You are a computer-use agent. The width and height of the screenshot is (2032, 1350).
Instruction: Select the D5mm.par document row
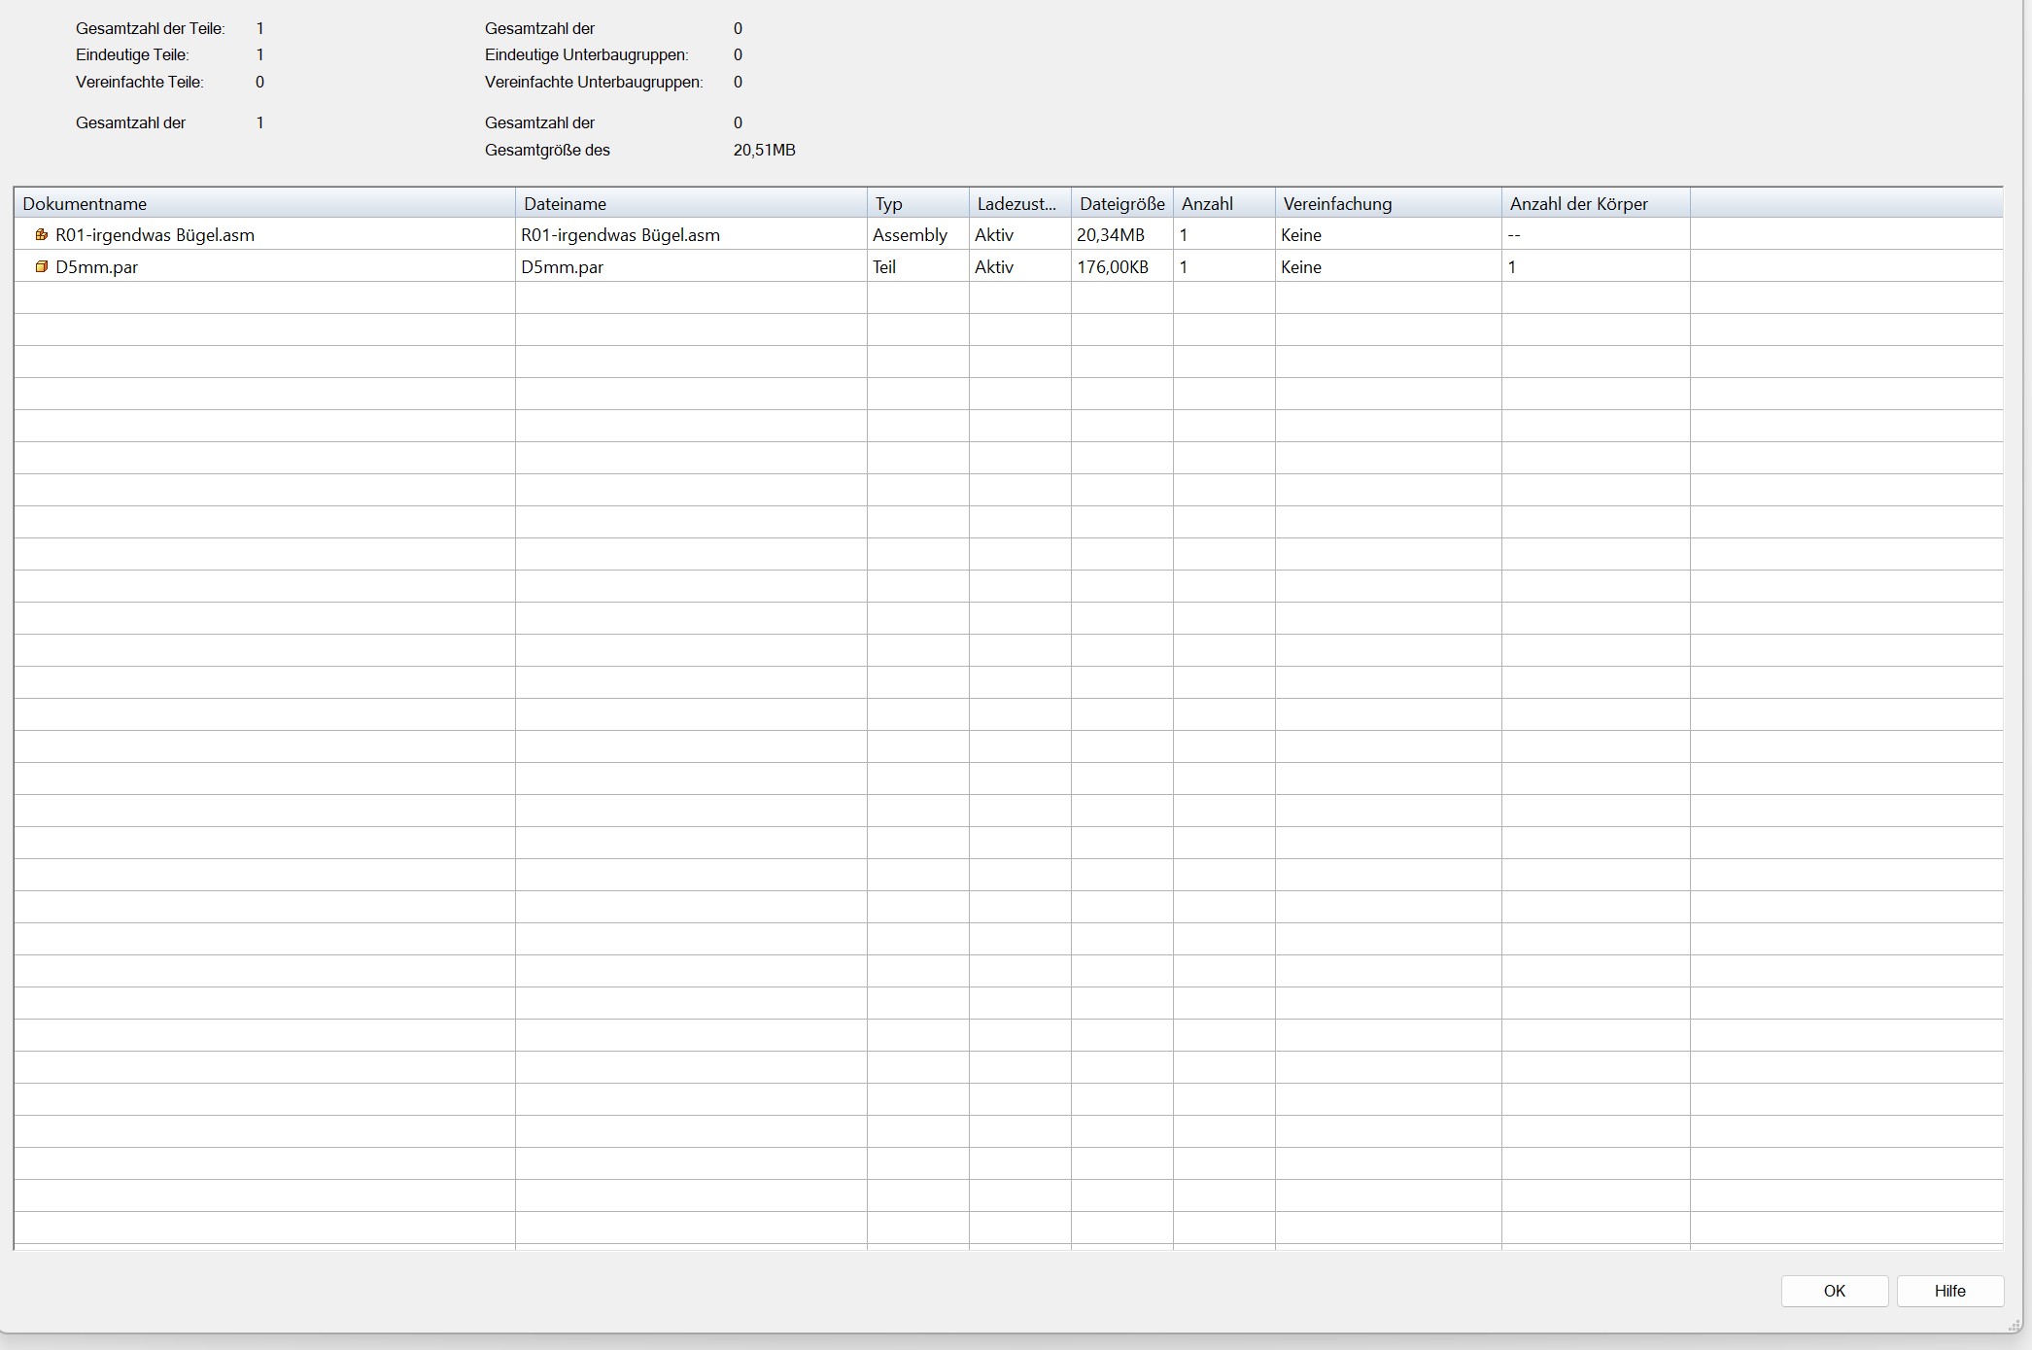coord(97,266)
